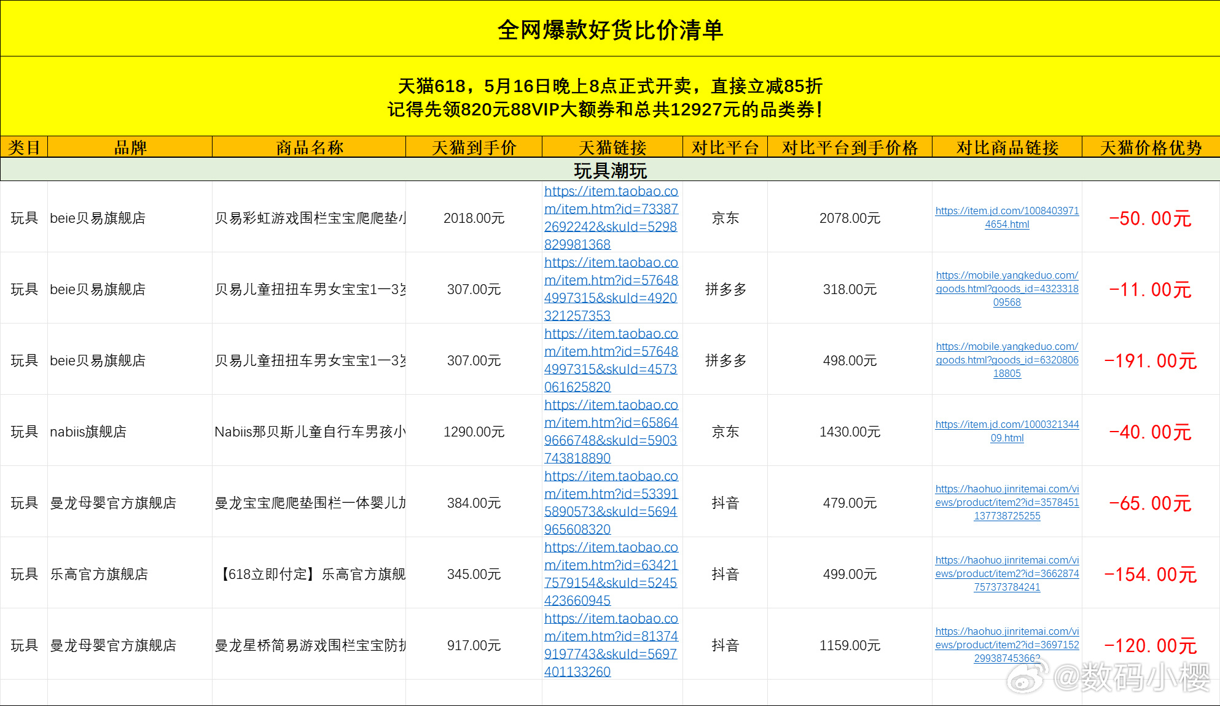The height and width of the screenshot is (706, 1220).
Task: Select the -40.00元 price advantage cell
Action: (1151, 432)
